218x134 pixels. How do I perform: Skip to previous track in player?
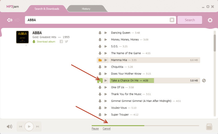point(20,126)
